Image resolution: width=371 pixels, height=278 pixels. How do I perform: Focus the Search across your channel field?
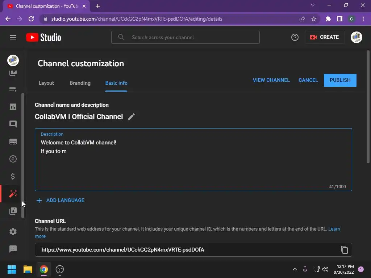(x=185, y=37)
